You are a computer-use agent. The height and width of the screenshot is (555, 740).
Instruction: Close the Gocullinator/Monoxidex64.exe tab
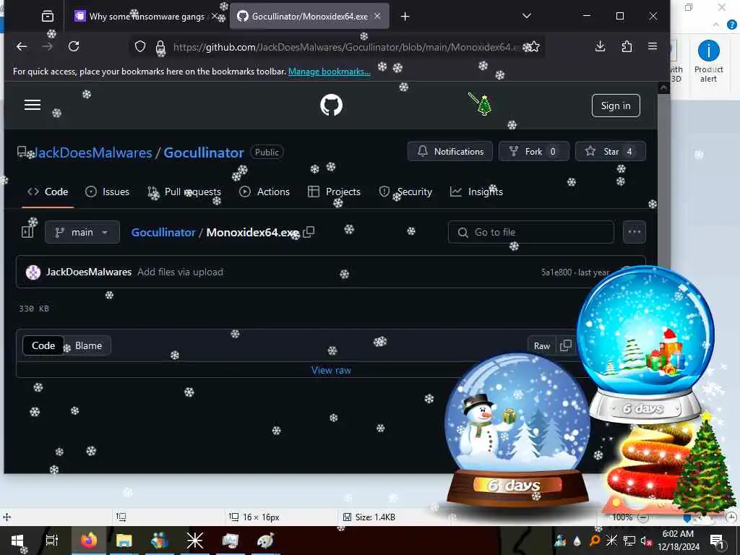377,16
